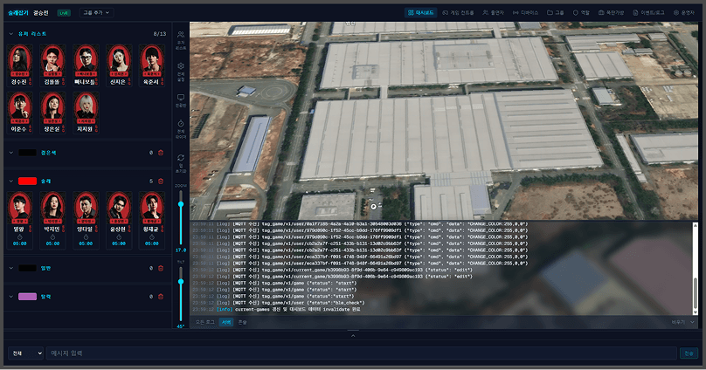Open the 역할 nav tab with shield icon

(x=581, y=12)
